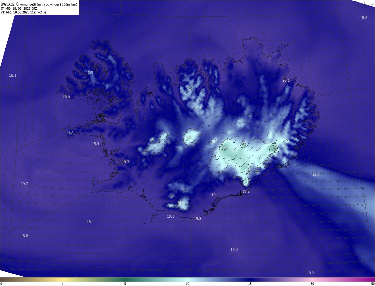
Task: Click the color scale tick label 5
Action: tap(125, 284)
